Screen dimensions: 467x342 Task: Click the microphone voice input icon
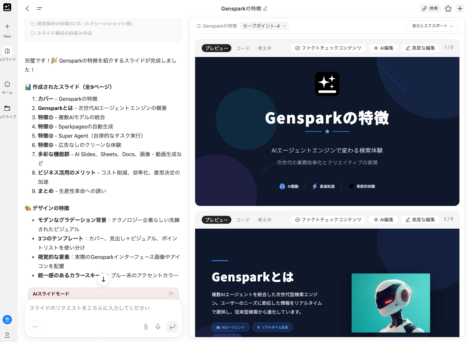158,327
